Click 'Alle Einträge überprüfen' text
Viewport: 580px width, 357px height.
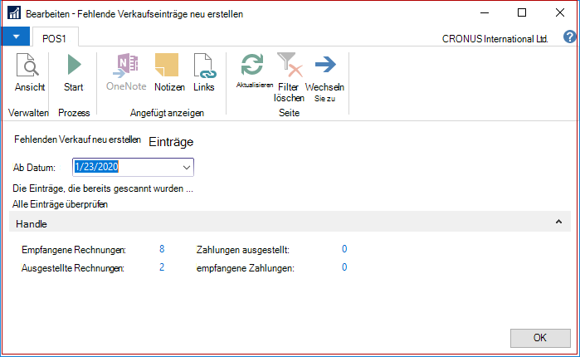pos(60,204)
